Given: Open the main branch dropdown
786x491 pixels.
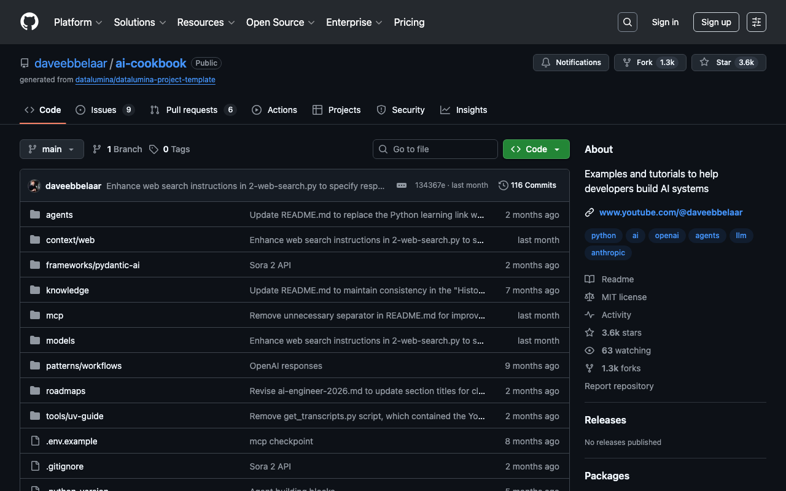Looking at the screenshot, I should tap(52, 149).
